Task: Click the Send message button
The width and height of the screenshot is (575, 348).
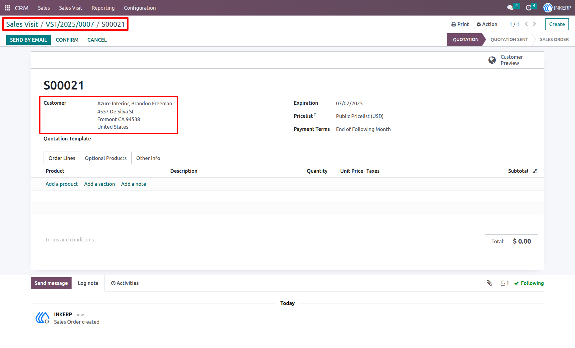Action: click(x=51, y=283)
